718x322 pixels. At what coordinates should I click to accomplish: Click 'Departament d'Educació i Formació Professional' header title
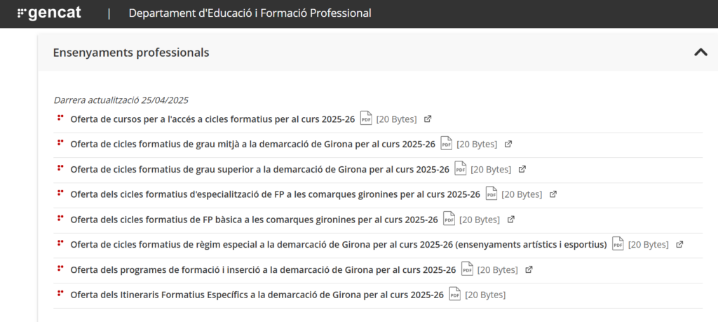tap(250, 13)
